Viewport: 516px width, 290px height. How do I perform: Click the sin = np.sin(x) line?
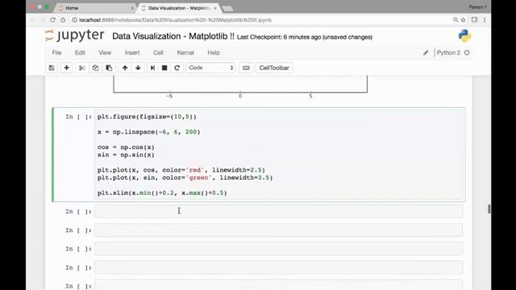126,155
